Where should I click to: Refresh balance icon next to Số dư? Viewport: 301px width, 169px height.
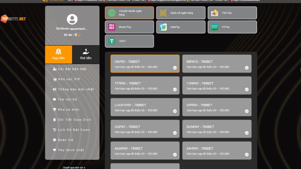[79, 35]
